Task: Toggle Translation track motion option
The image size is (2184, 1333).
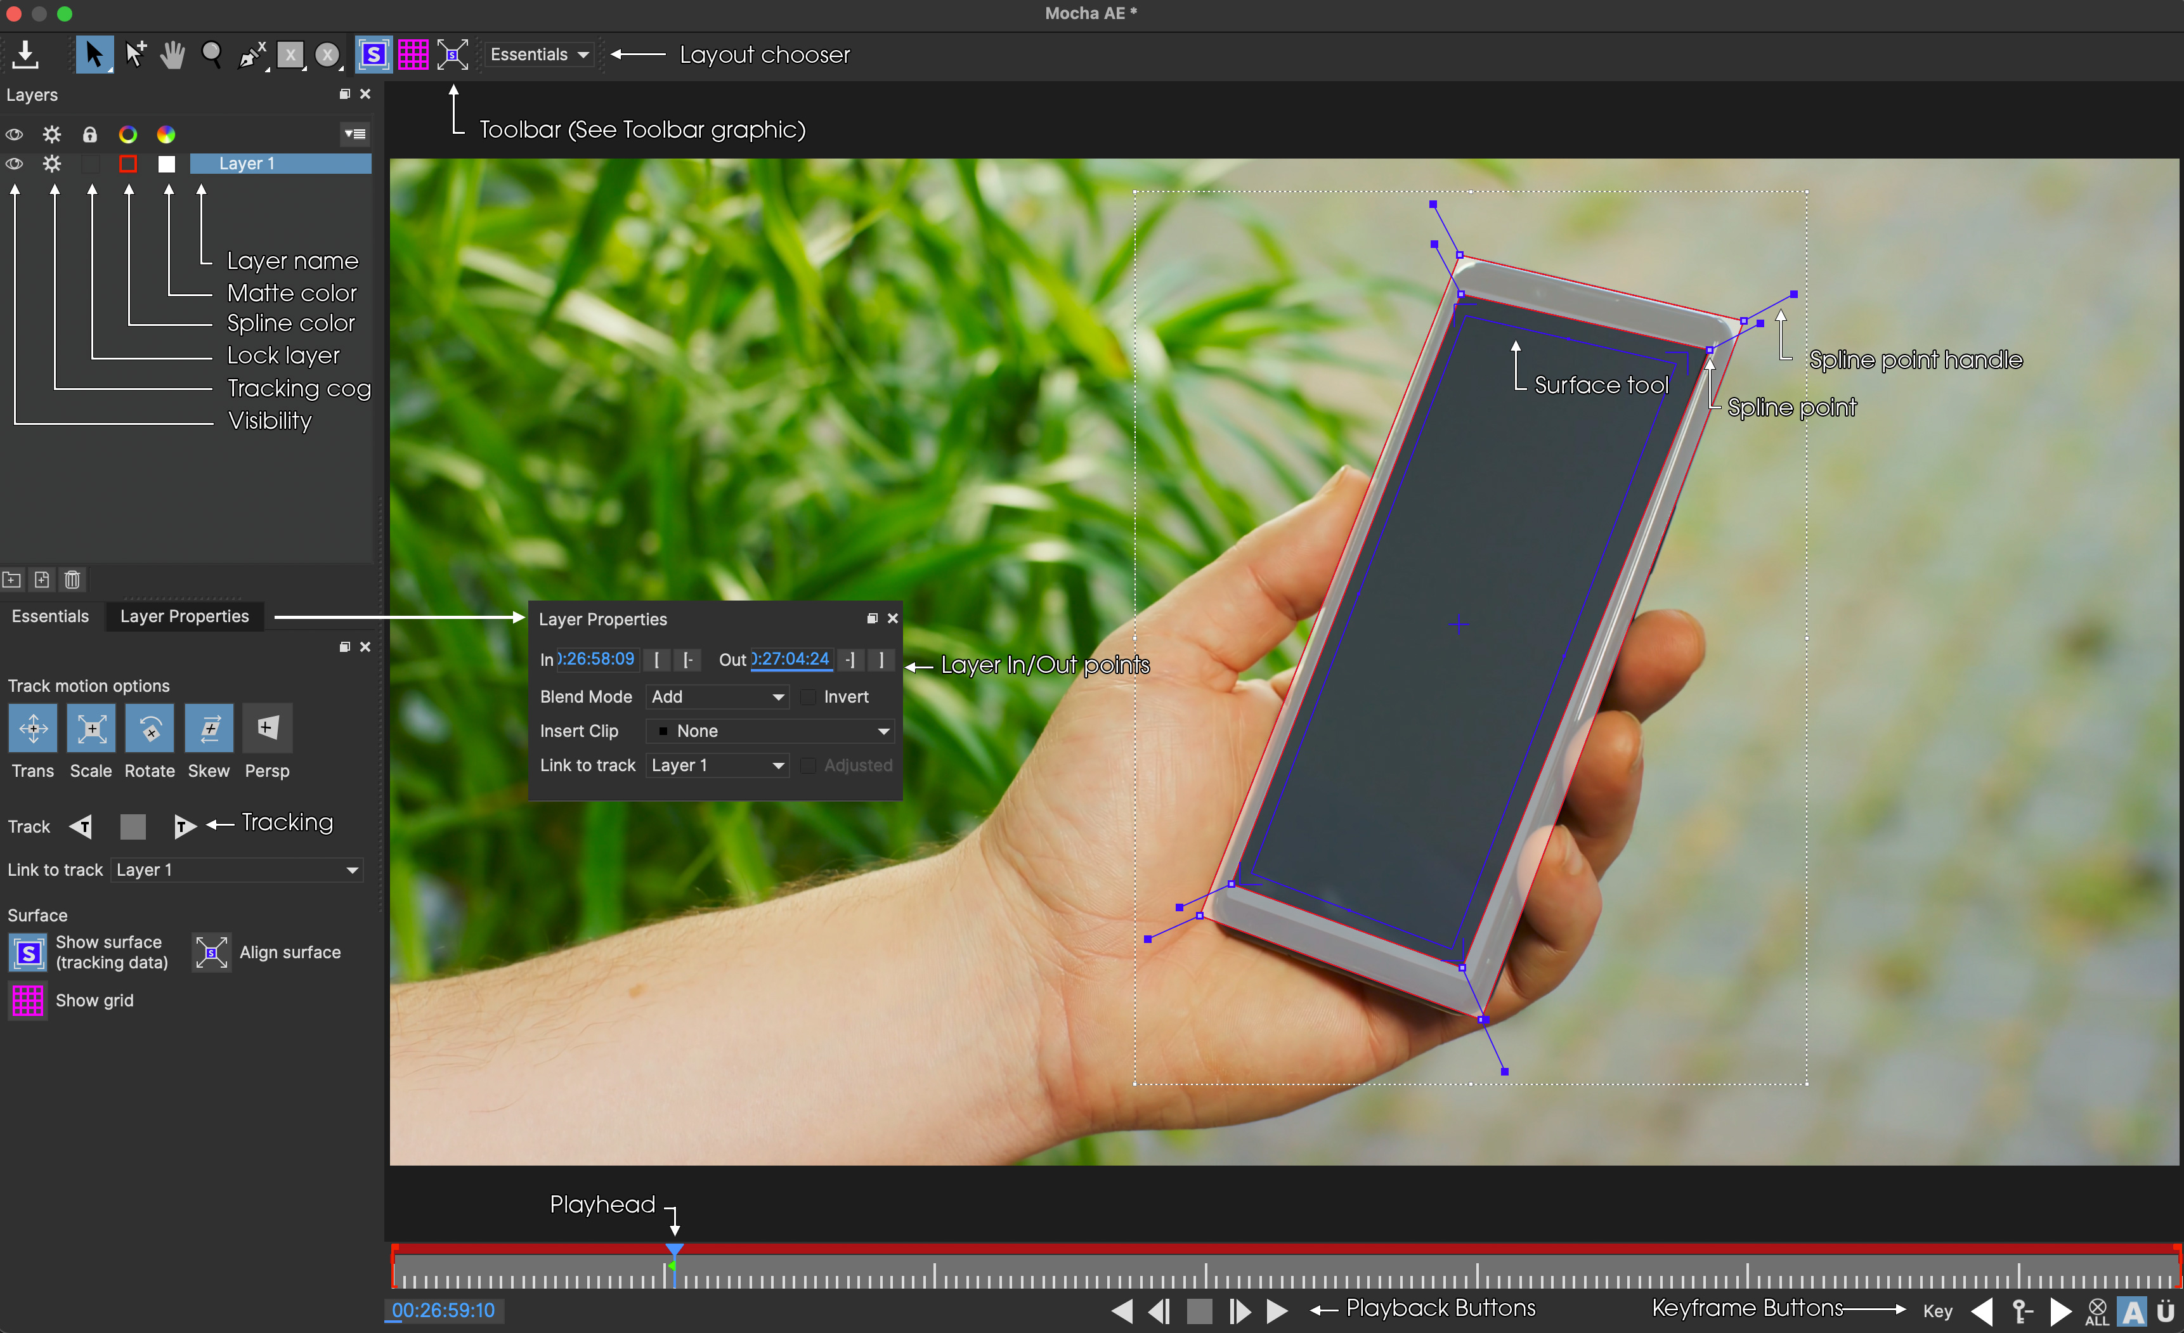Action: (x=33, y=729)
